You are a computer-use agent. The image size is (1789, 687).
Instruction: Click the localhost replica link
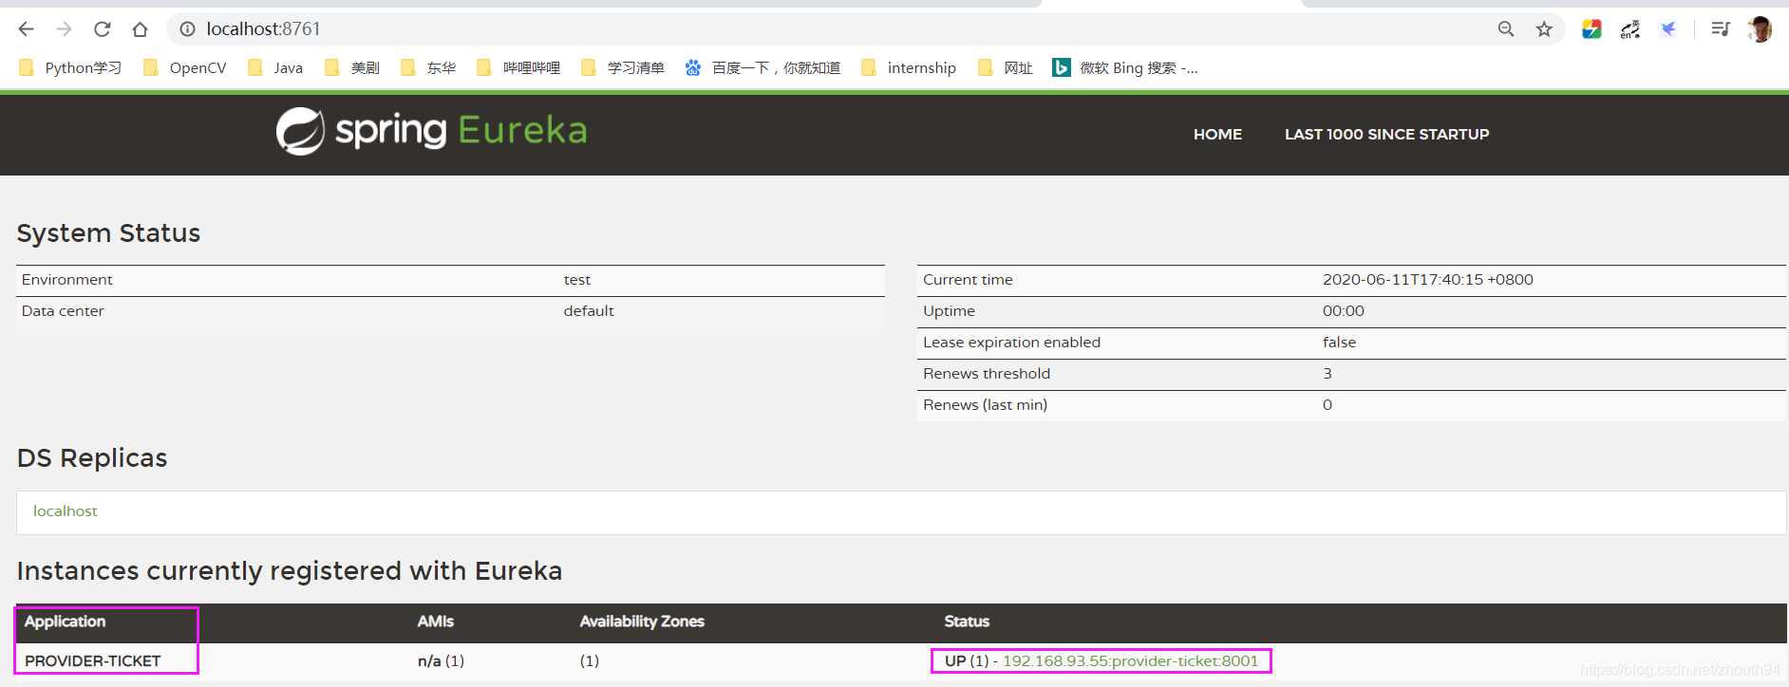tap(66, 511)
